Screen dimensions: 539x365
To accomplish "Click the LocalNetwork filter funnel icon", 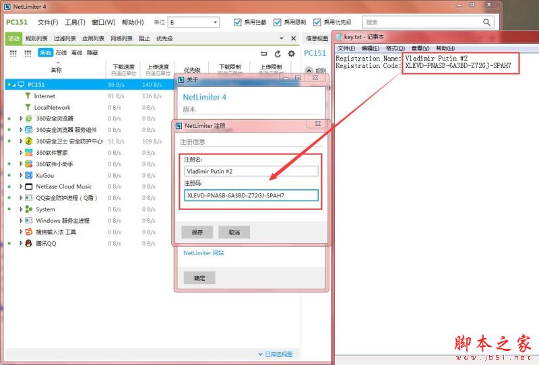I will pos(28,107).
